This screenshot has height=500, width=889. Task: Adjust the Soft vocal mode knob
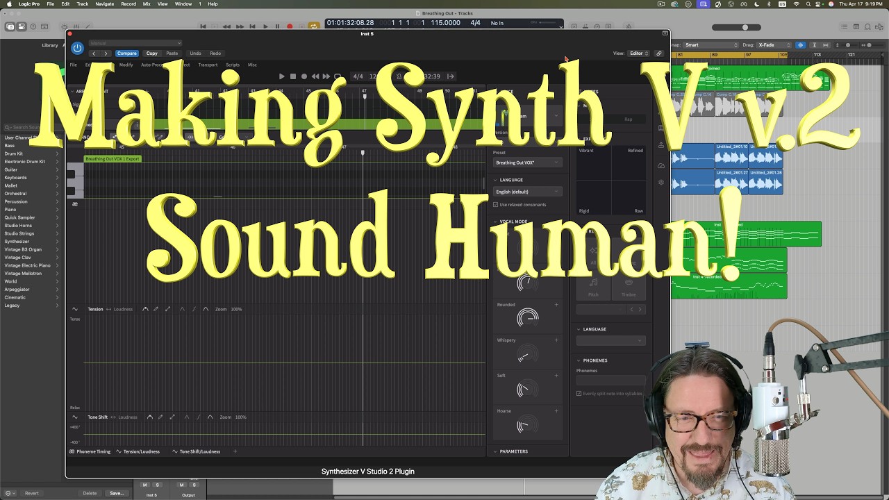(x=527, y=390)
